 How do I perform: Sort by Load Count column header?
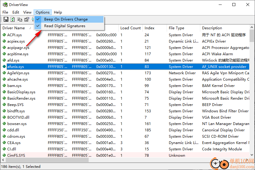(x=130, y=28)
